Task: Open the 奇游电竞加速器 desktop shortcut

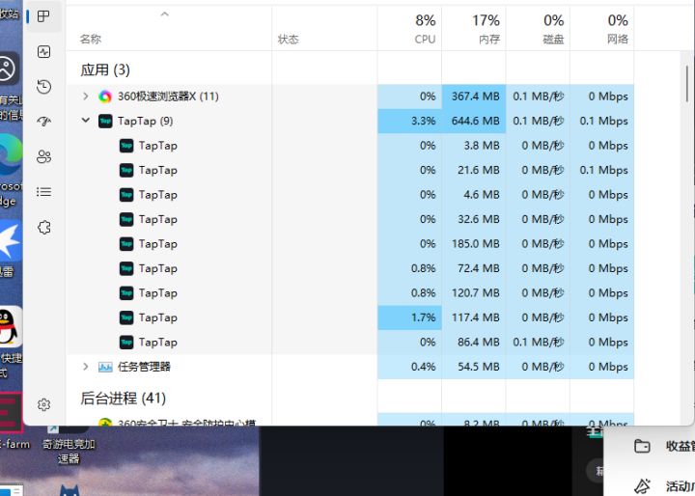Action: [69, 444]
